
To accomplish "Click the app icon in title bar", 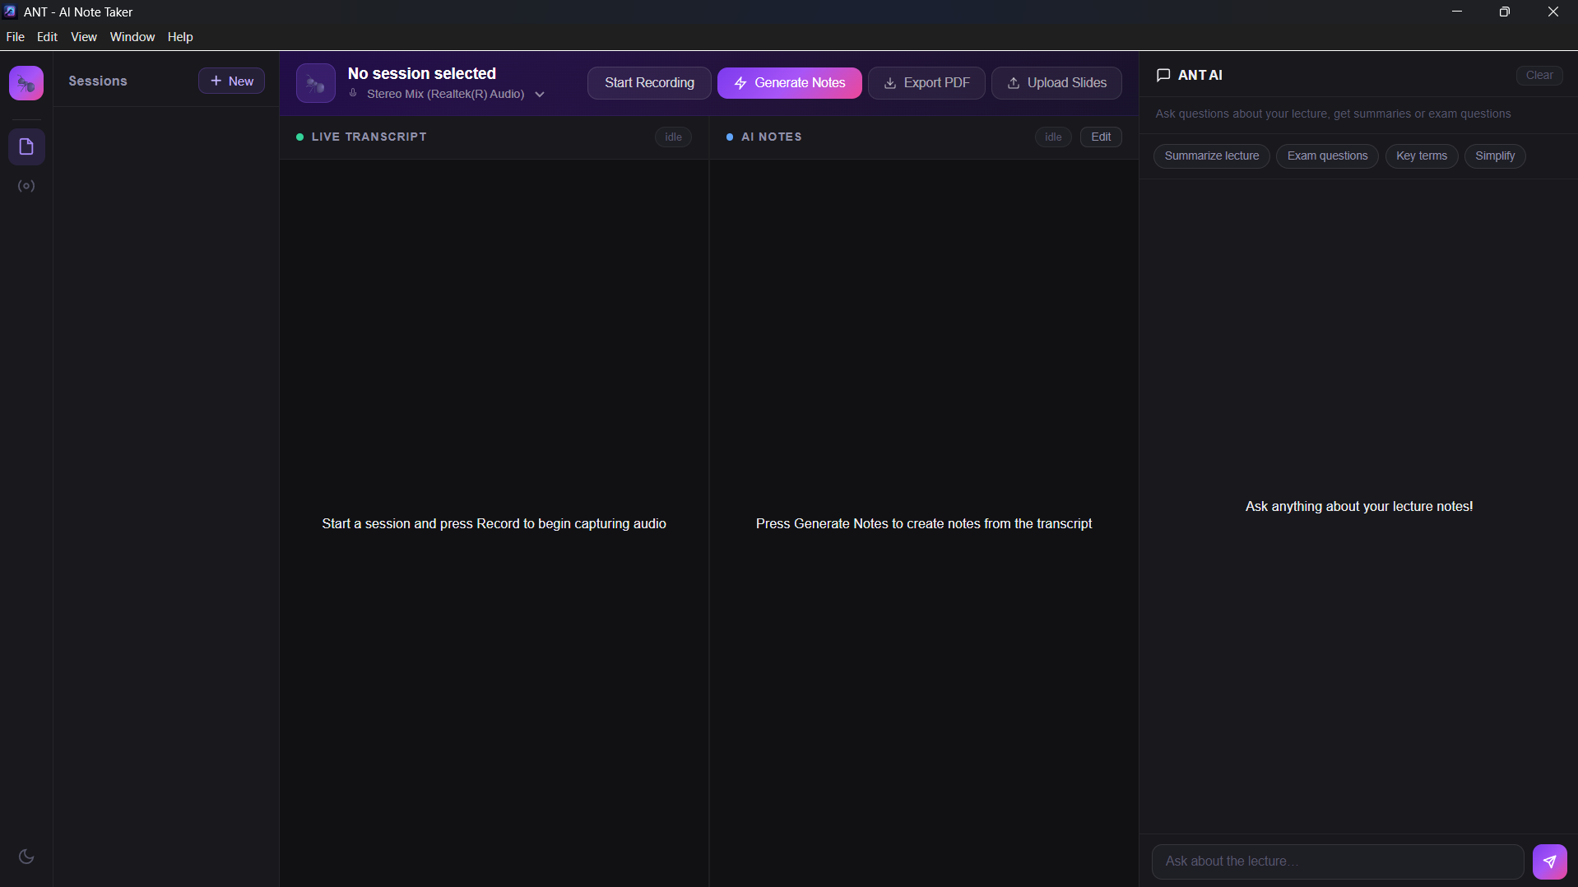I will pyautogui.click(x=11, y=12).
